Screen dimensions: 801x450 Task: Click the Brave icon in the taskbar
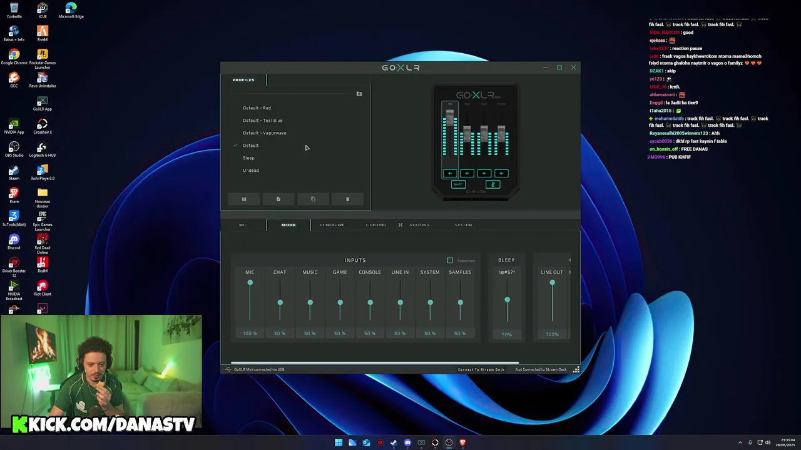click(x=462, y=442)
